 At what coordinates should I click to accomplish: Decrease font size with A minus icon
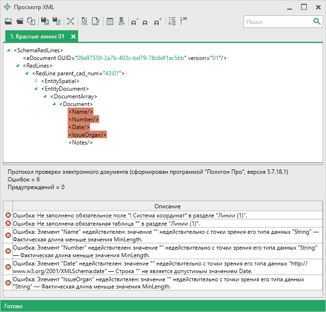coord(134,22)
